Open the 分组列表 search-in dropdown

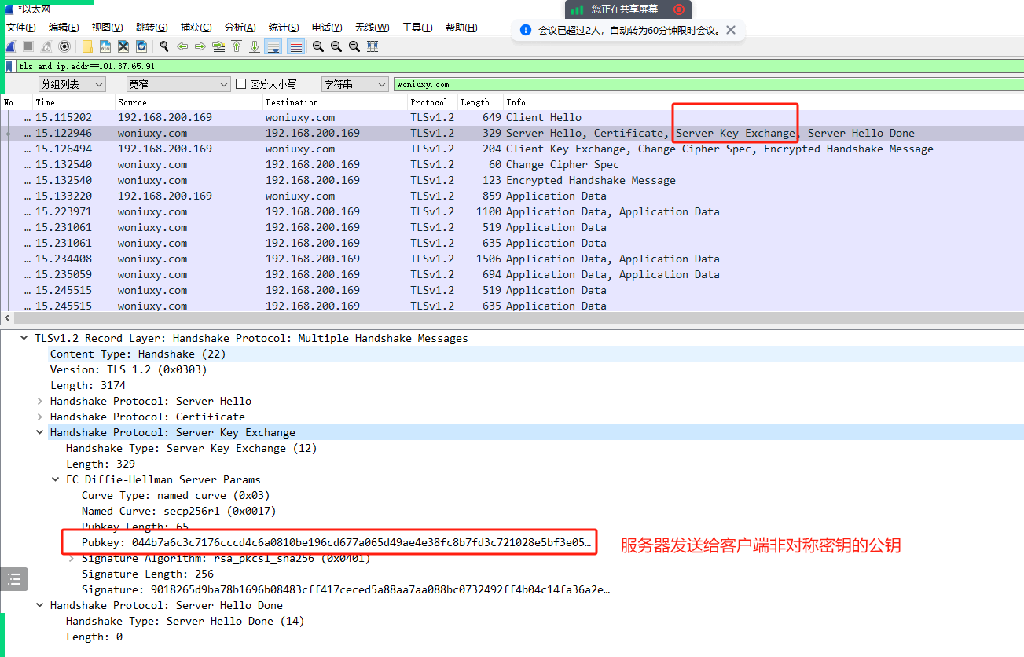pos(72,84)
